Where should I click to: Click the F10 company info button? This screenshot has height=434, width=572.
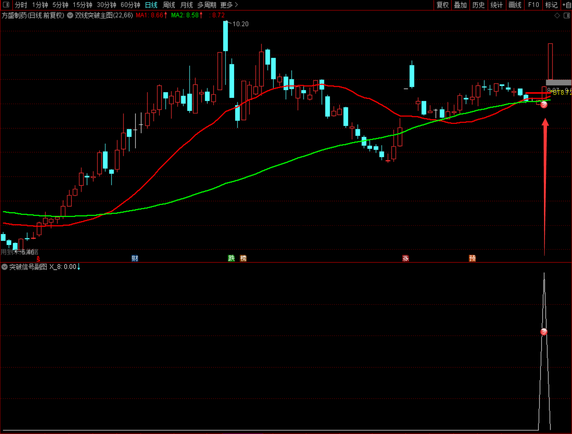(533, 5)
